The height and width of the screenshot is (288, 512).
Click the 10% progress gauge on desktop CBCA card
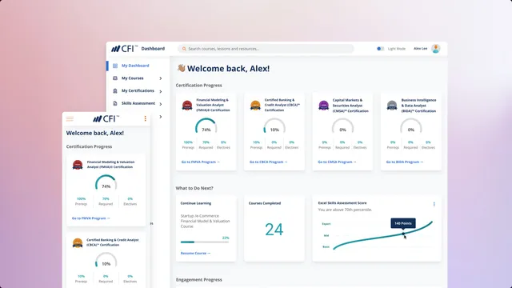click(x=274, y=126)
